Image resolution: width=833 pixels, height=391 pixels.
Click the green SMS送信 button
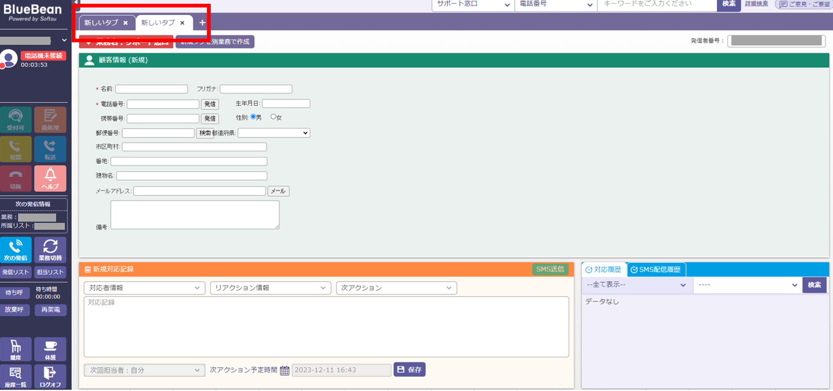coord(550,269)
